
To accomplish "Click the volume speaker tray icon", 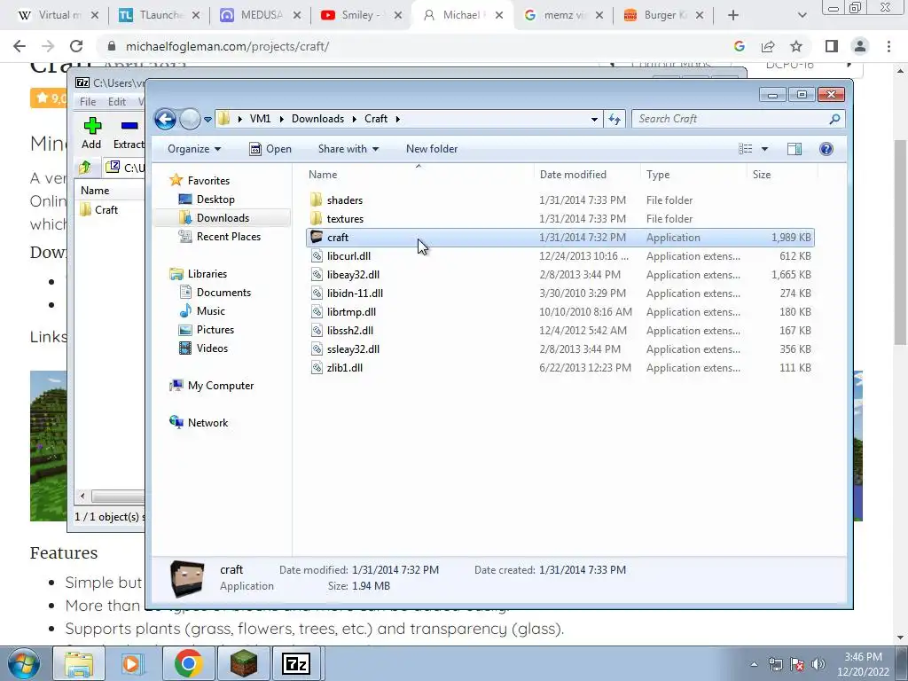I will (x=818, y=664).
